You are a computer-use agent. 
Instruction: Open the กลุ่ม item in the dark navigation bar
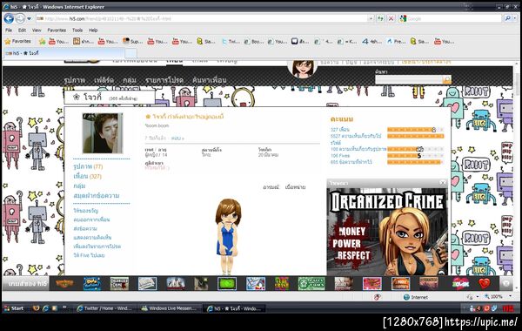click(x=130, y=80)
